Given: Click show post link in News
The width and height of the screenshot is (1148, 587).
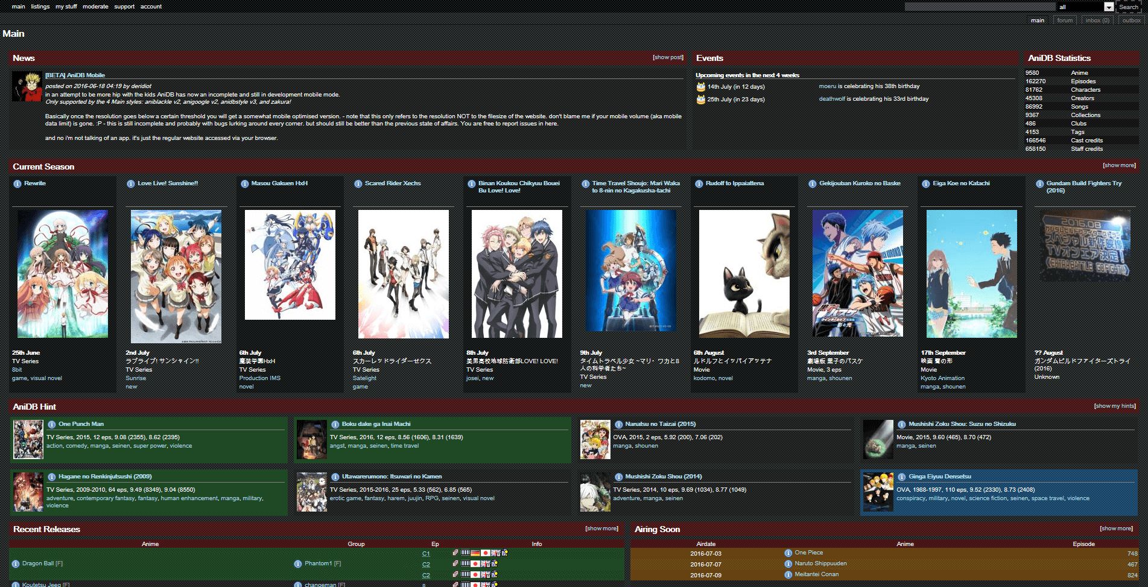Looking at the screenshot, I should [668, 57].
